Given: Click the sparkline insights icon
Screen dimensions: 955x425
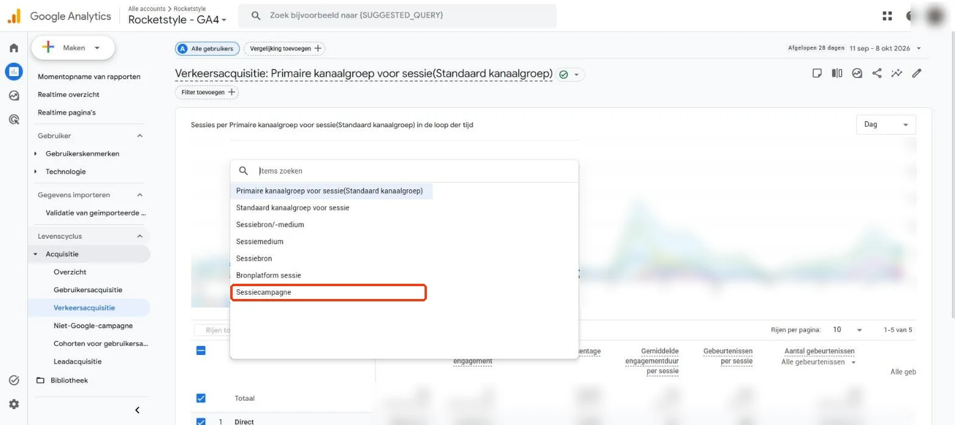Looking at the screenshot, I should [x=897, y=74].
